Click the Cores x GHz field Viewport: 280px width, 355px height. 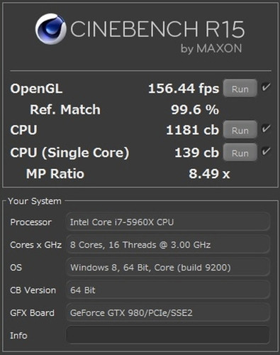coord(168,244)
